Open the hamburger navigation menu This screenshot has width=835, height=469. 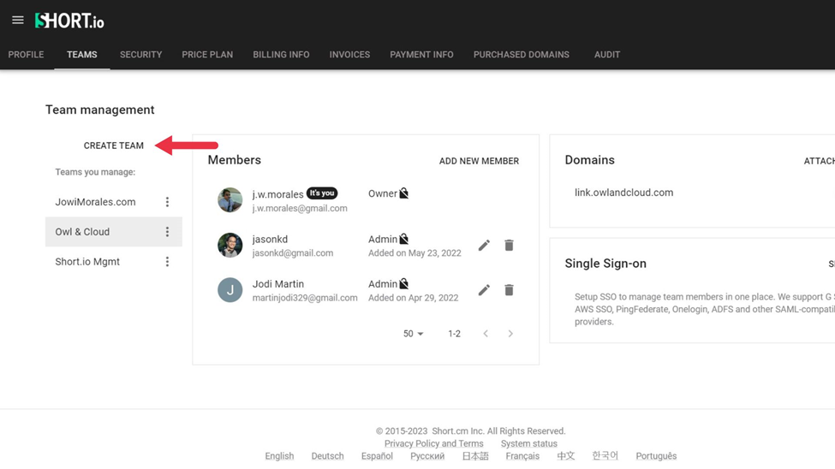18,21
